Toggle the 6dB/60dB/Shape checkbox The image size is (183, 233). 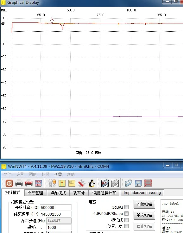[127, 214]
